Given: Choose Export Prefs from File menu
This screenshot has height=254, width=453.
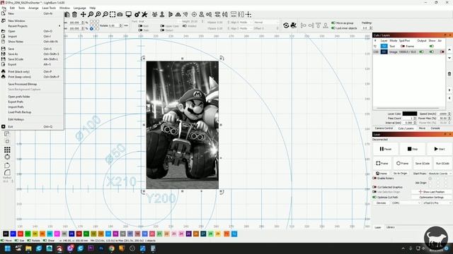Looking at the screenshot, I should (32, 102).
